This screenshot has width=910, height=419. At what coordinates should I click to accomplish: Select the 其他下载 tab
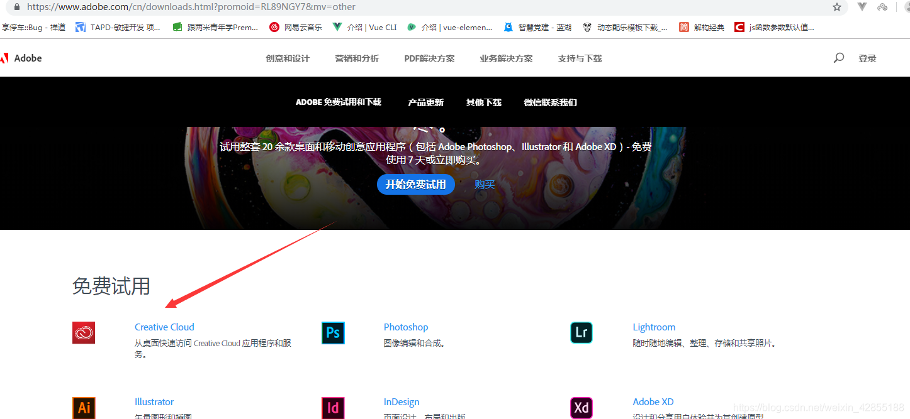pyautogui.click(x=483, y=102)
